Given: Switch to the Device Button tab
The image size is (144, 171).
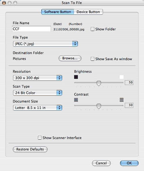Looking at the screenshot, I should tap(88, 12).
